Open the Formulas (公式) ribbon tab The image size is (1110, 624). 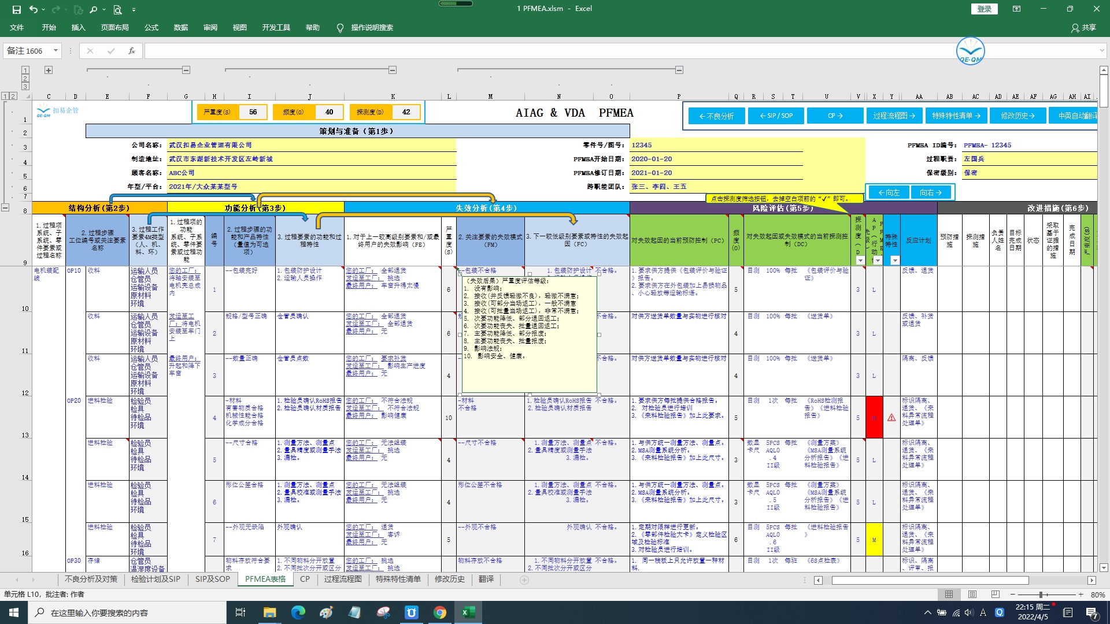[151, 27]
